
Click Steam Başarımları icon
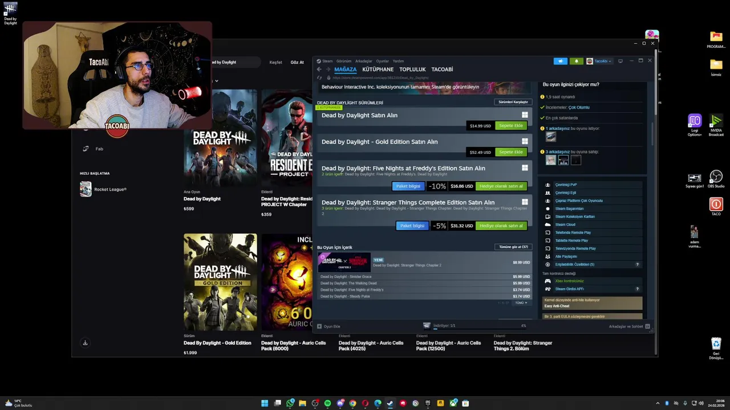[548, 208]
